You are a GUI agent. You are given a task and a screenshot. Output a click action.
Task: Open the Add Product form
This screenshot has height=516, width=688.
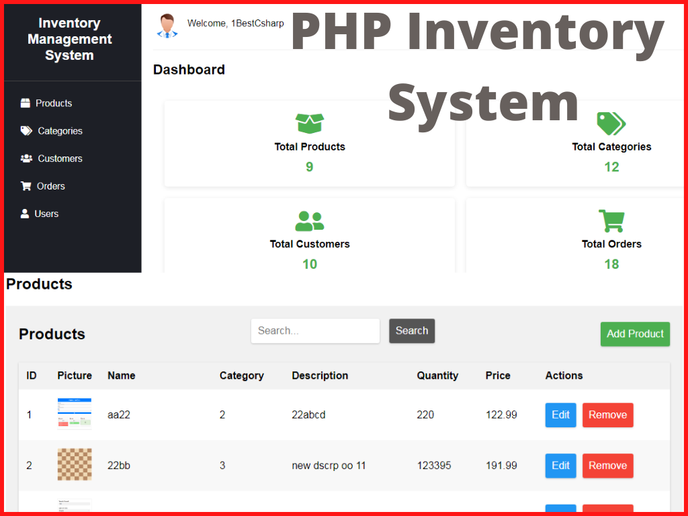[x=634, y=334]
